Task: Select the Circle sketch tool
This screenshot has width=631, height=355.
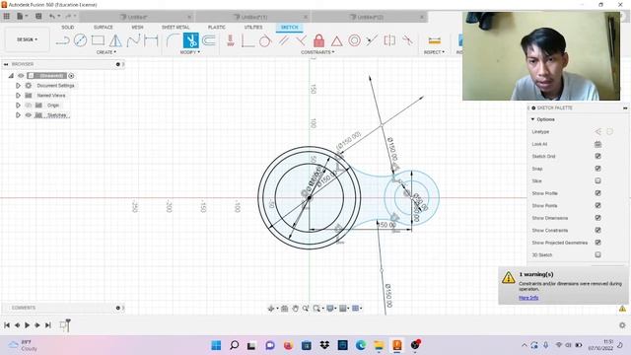Action: (x=80, y=40)
